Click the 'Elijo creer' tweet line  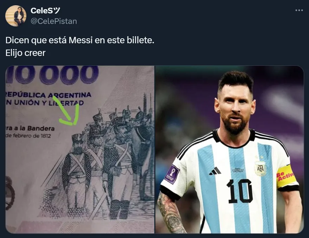25,53
